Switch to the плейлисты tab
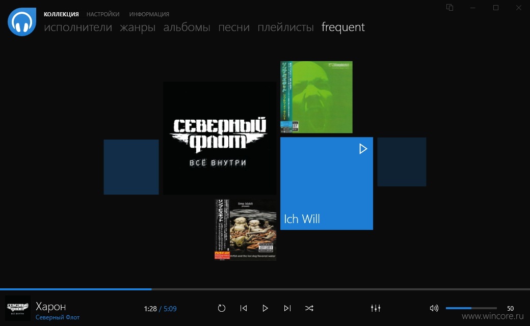530x326 pixels. click(285, 27)
